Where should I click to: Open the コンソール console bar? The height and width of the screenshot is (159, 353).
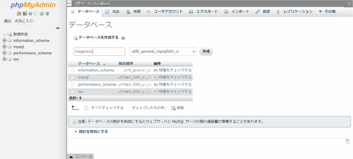81,156
